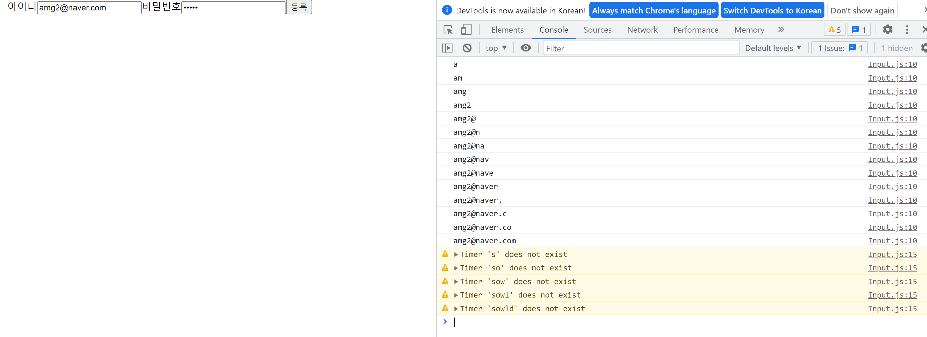Click the console Filter input field
The width and height of the screenshot is (927, 337).
641,48
